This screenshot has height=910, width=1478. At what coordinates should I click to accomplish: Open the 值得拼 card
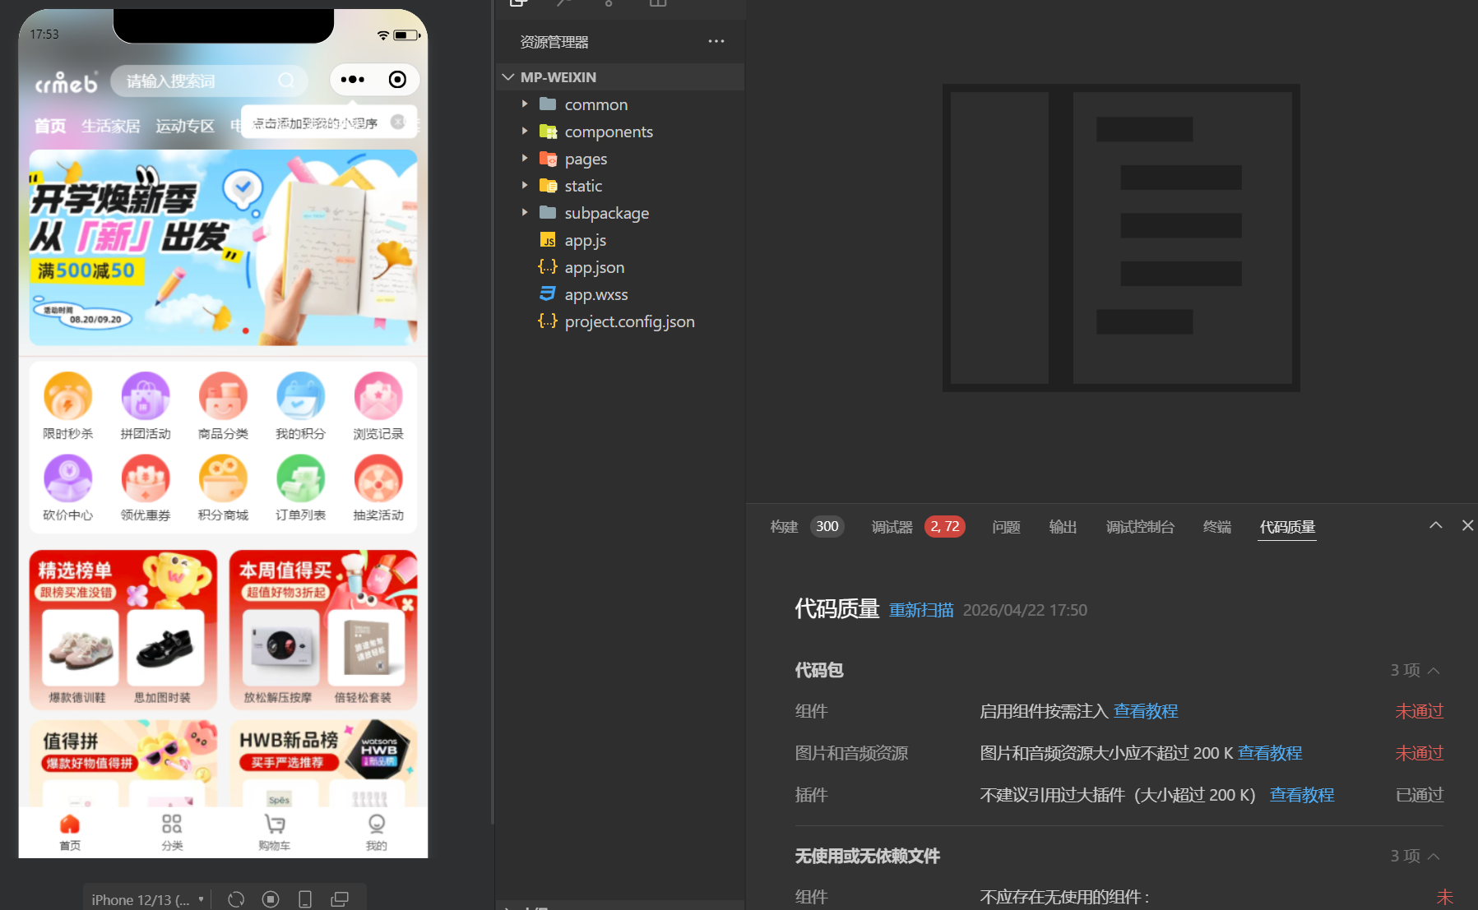[x=123, y=764]
